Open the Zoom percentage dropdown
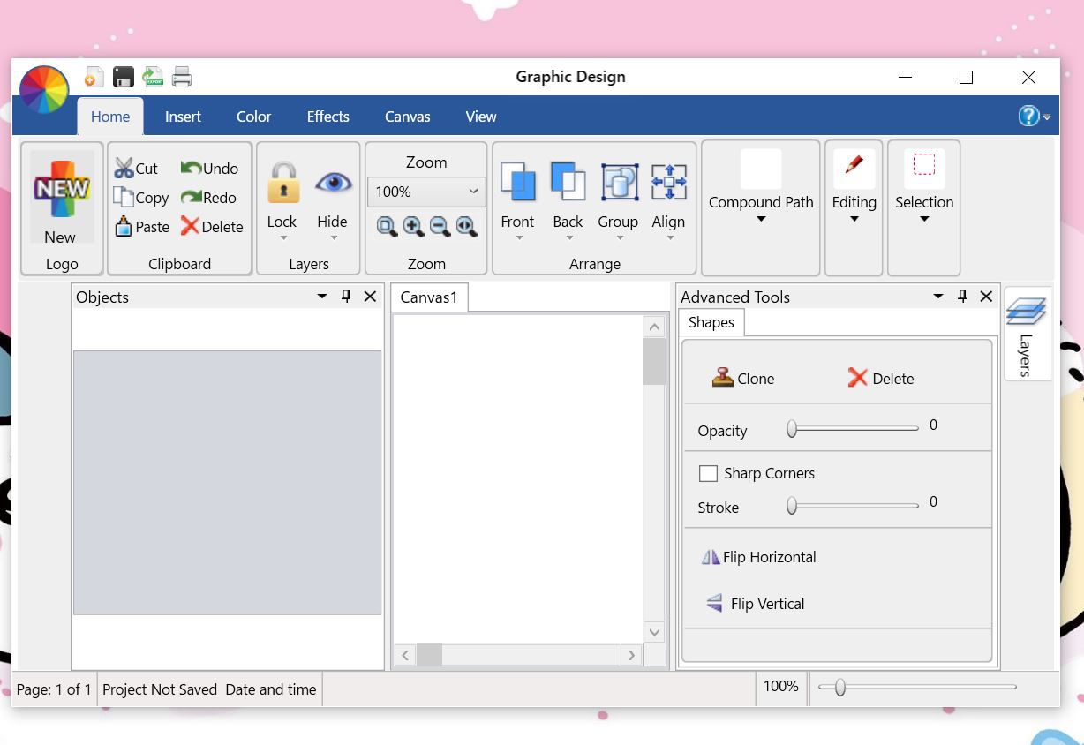Screen dimensions: 1084x745 pyautogui.click(x=473, y=192)
